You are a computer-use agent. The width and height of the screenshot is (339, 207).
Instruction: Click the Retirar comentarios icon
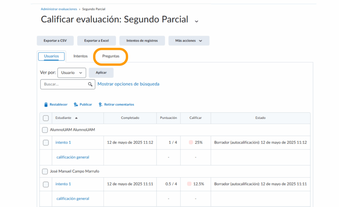(100, 105)
